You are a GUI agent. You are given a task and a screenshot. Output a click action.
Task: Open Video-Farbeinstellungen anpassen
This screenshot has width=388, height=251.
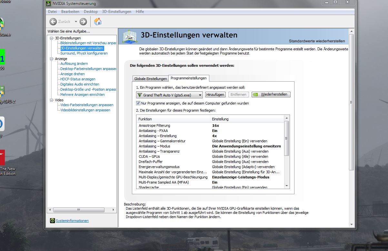click(x=87, y=105)
